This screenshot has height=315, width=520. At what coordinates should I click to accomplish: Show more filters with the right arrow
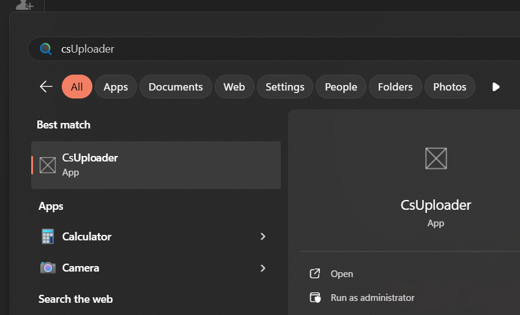click(496, 87)
